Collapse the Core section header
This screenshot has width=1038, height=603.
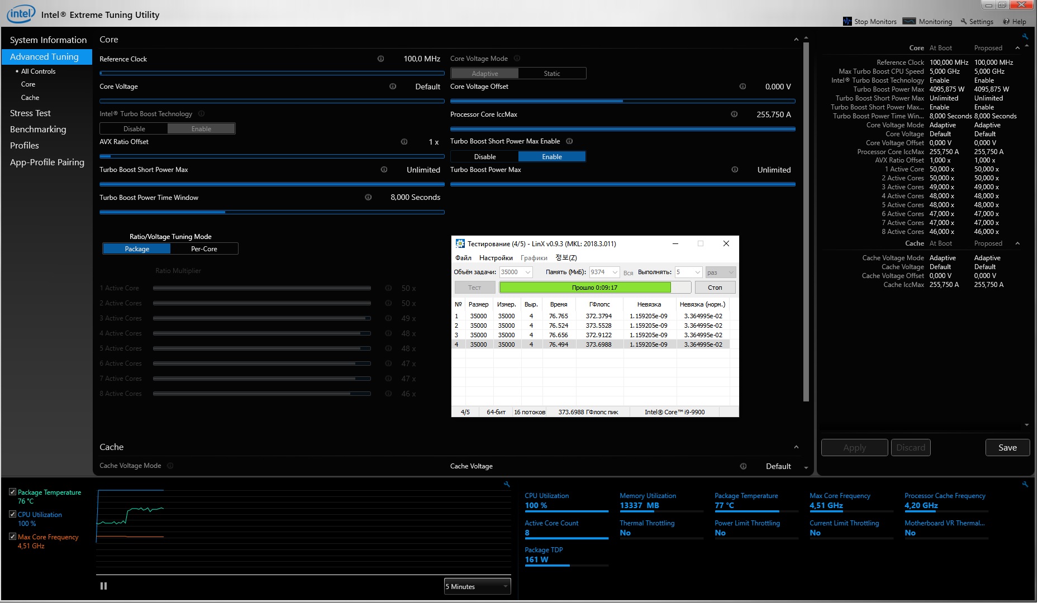point(796,40)
